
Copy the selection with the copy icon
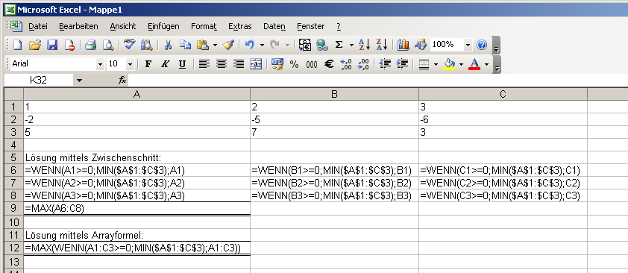tap(186, 45)
